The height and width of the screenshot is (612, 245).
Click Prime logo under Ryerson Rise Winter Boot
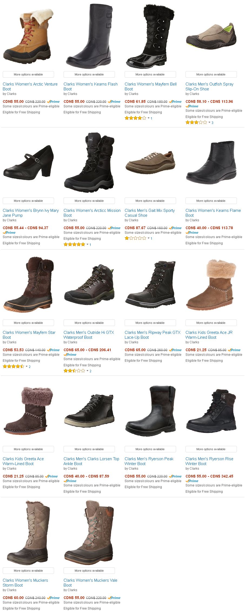click(192, 481)
